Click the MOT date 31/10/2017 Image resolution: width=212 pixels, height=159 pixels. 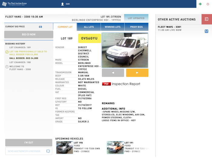85,105
